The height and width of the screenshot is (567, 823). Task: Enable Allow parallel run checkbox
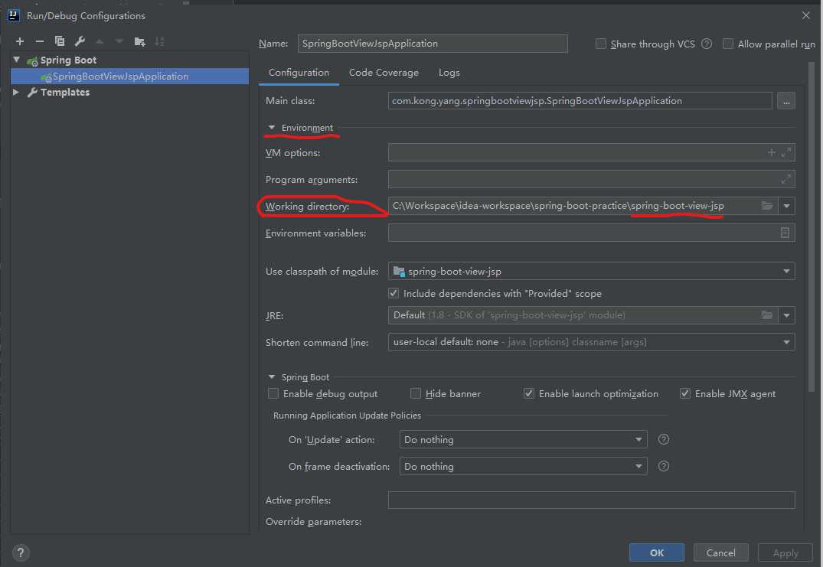click(727, 44)
